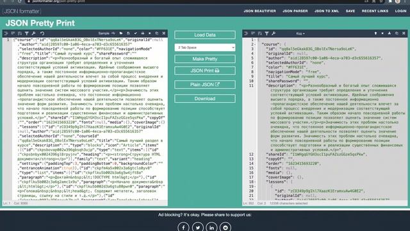
Task: Click the sort icon in right output toolbar
Action: 259,33
